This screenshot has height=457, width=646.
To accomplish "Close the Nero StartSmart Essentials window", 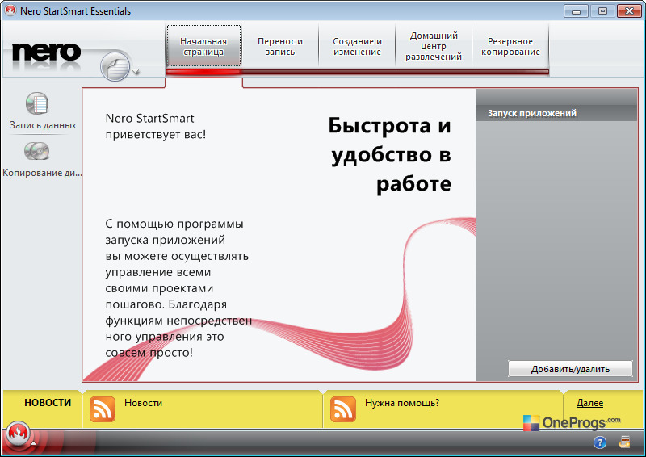I will pos(629,11).
